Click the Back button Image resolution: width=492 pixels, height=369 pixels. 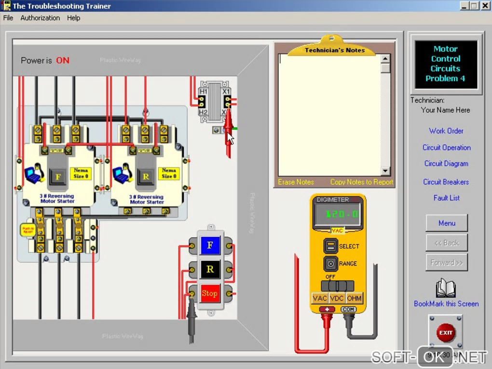447,243
